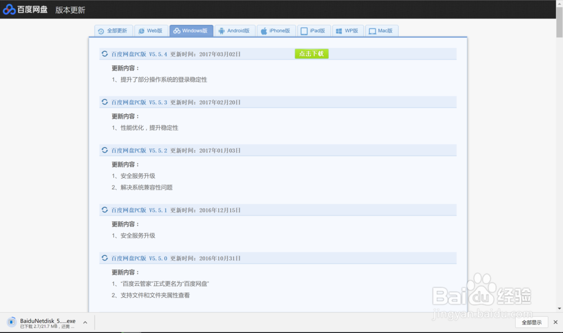
Task: Click 百度网盘PC版 V5.5.3 title
Action: point(139,103)
